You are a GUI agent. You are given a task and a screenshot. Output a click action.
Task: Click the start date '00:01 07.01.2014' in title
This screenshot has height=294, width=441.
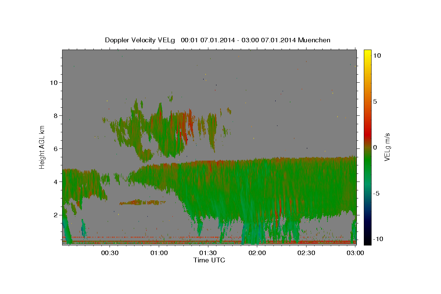208,40
